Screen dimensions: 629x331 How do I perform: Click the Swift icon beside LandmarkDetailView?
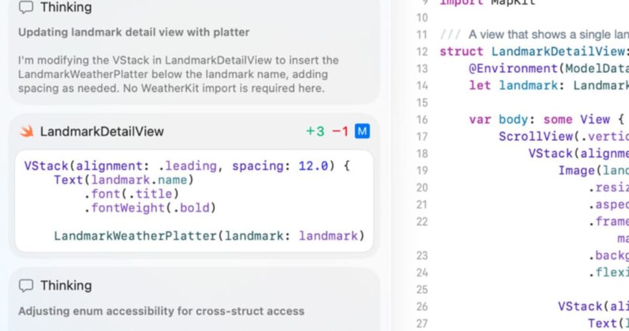[x=27, y=131]
